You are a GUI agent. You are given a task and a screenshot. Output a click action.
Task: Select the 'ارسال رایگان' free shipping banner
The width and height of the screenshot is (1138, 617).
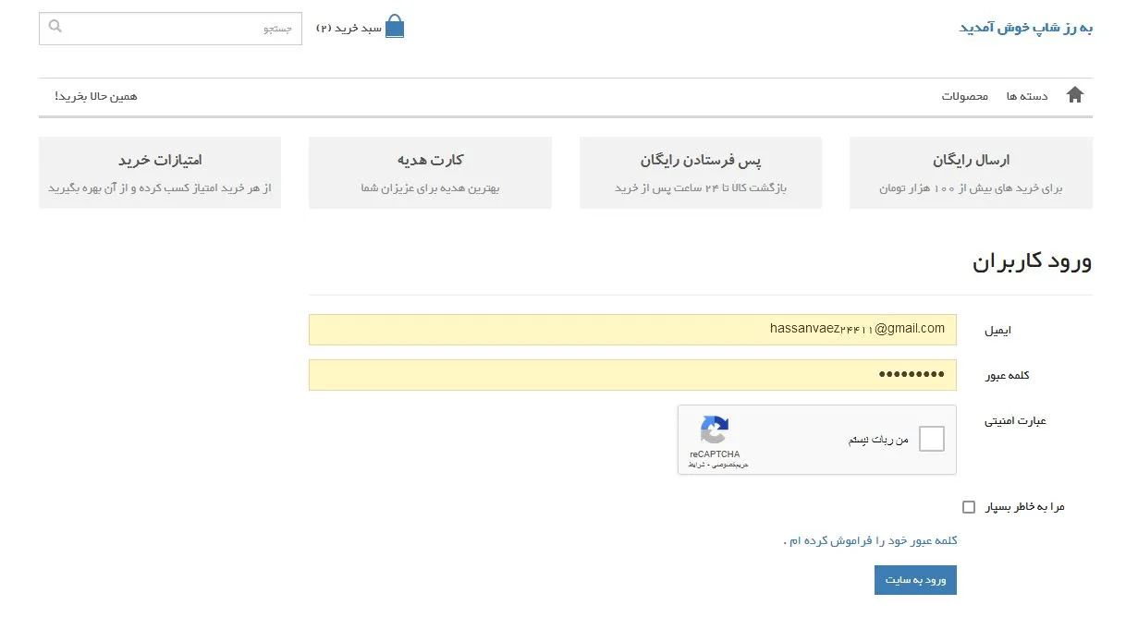pyautogui.click(x=971, y=173)
